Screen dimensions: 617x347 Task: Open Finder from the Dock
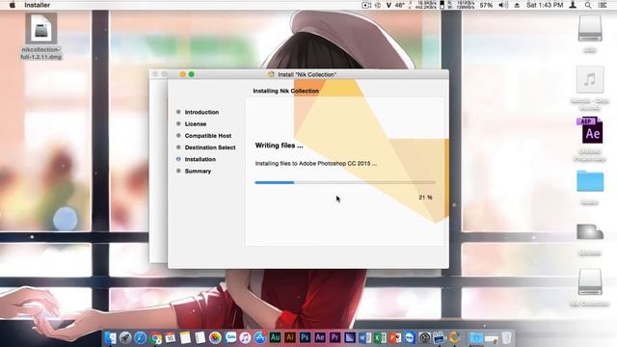pyautogui.click(x=110, y=337)
